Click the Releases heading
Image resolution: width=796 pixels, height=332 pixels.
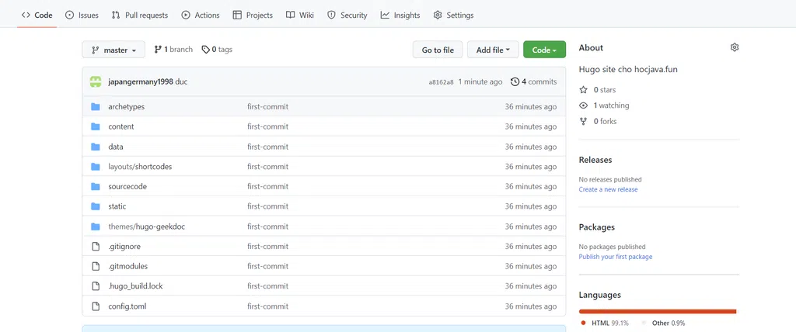[x=595, y=160]
